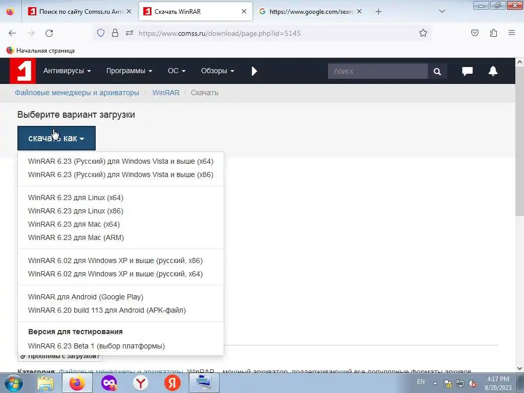Click the Action Center flag tray icon
This screenshot has height=393, width=524.
click(447, 384)
